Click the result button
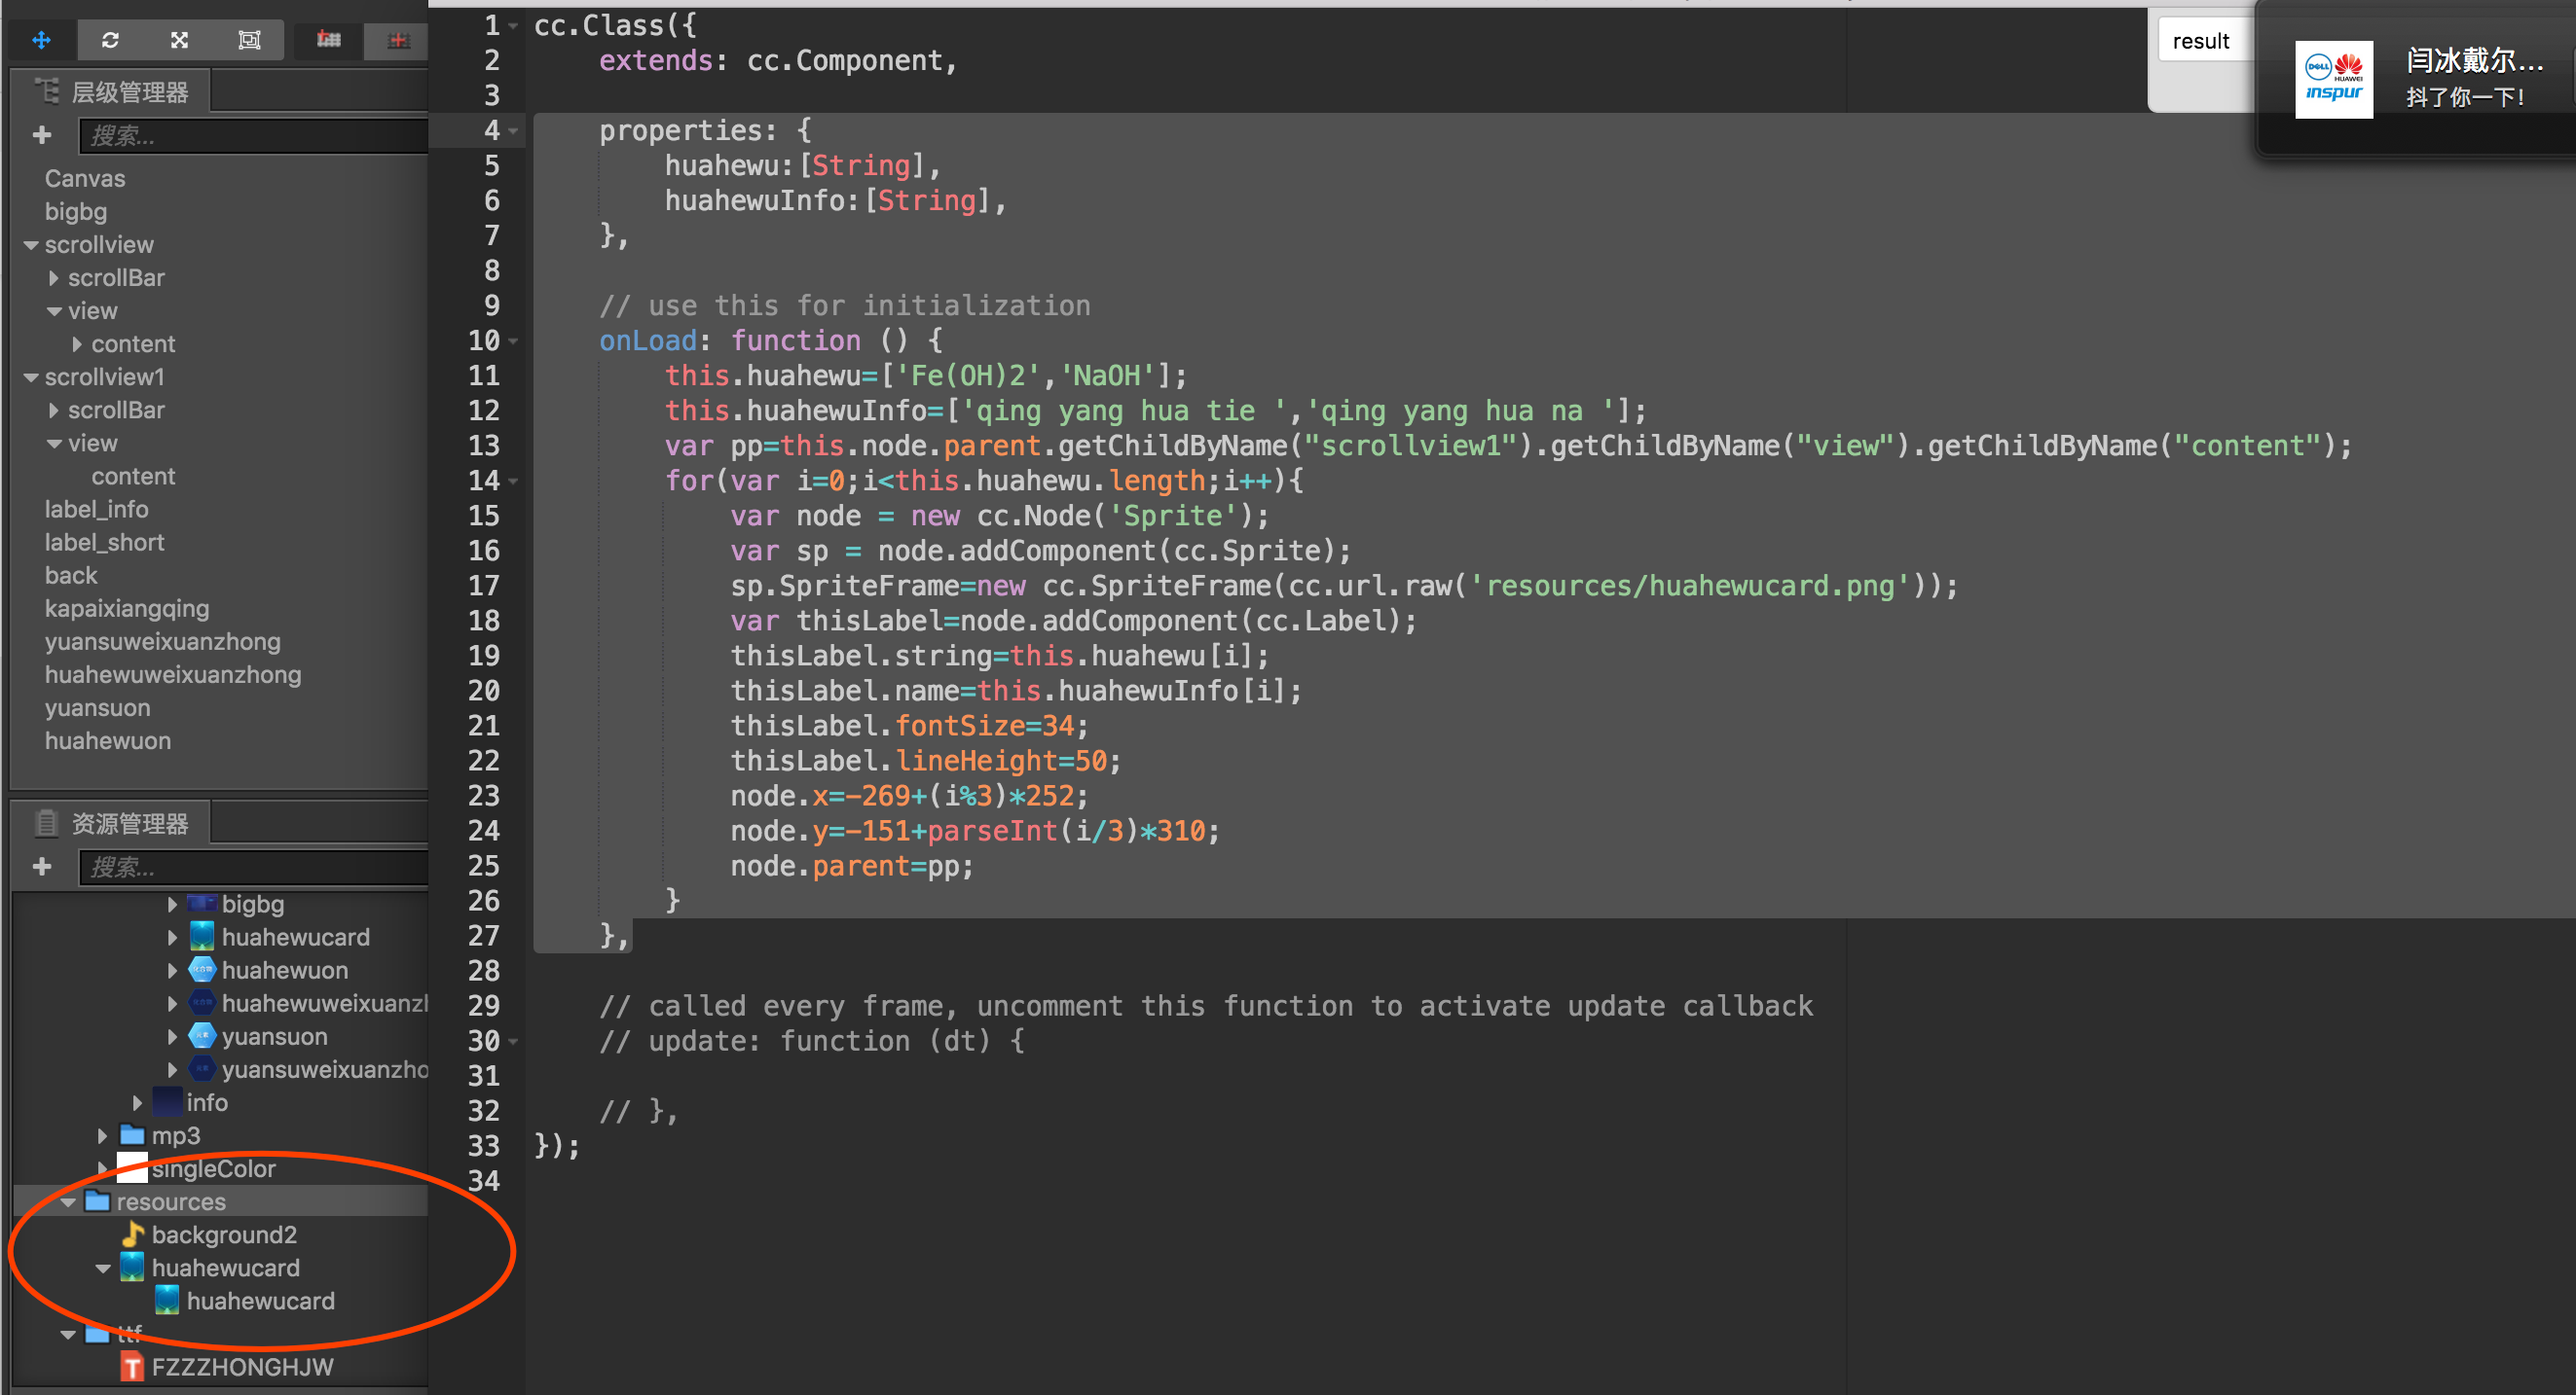The image size is (2576, 1395). point(2200,41)
